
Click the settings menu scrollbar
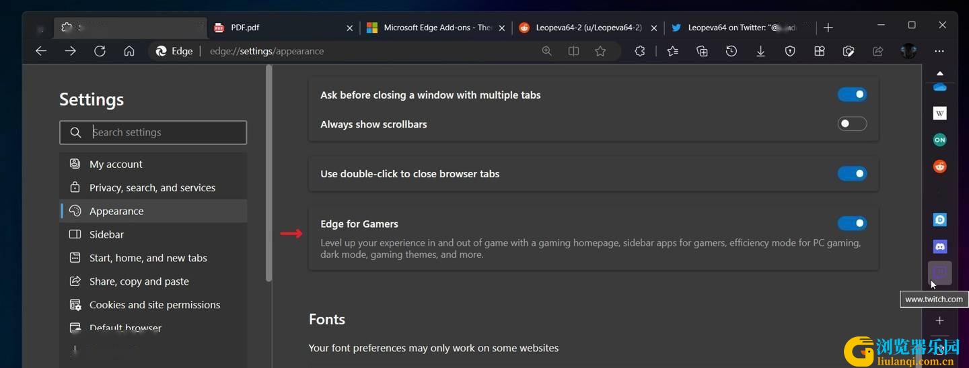tap(269, 175)
